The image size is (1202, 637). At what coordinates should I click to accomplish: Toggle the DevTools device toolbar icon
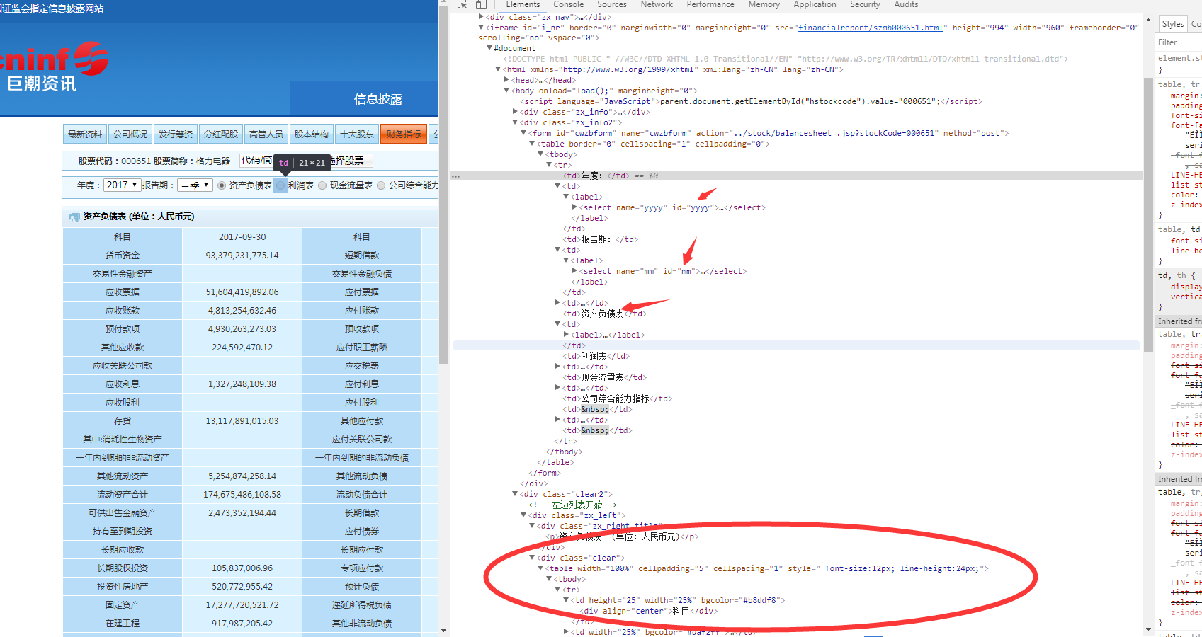tap(481, 4)
